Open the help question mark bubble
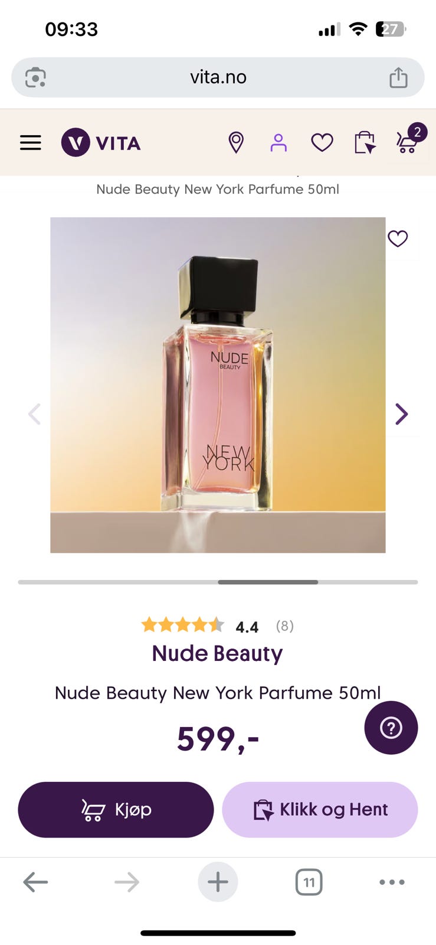Viewport: 436px width, 945px height. point(391,728)
